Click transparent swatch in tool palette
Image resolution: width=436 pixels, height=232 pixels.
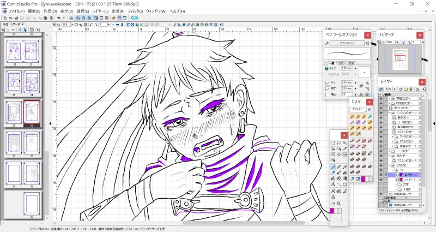340,211
